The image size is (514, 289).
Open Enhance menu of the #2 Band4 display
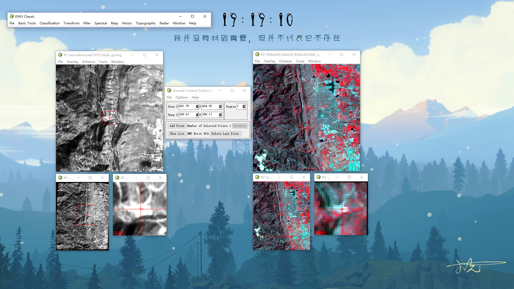pyautogui.click(x=286, y=61)
